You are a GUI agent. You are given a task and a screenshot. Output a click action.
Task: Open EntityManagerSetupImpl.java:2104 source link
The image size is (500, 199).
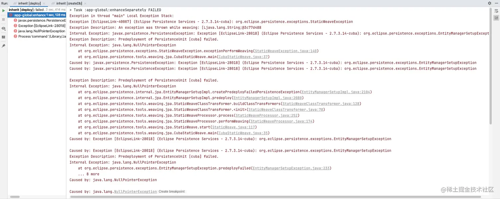click(337, 92)
